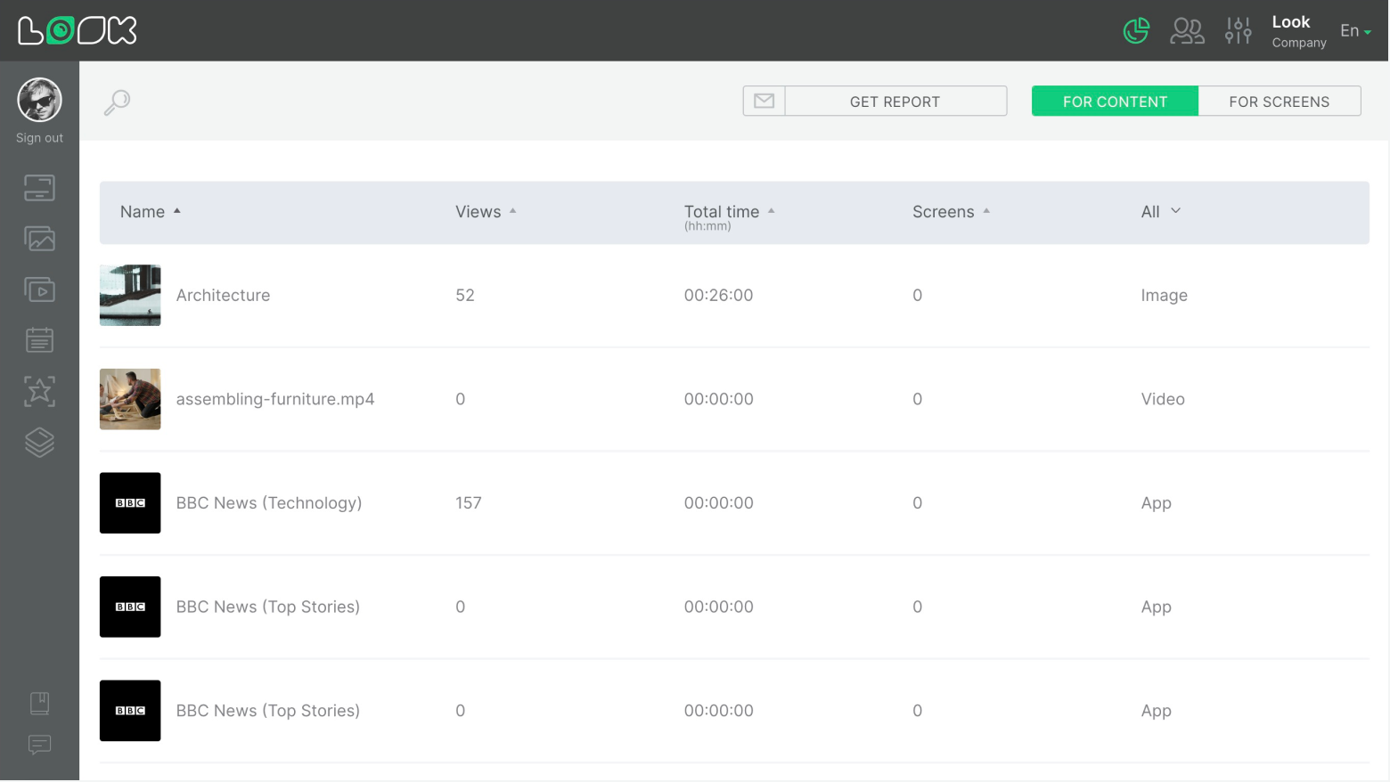
Task: Select the For Content tab
Action: pyautogui.click(x=1115, y=102)
